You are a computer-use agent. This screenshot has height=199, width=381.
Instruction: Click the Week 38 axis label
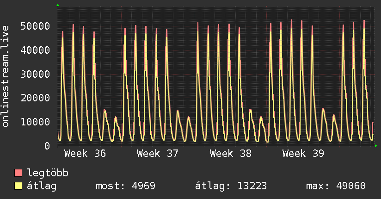(231, 154)
